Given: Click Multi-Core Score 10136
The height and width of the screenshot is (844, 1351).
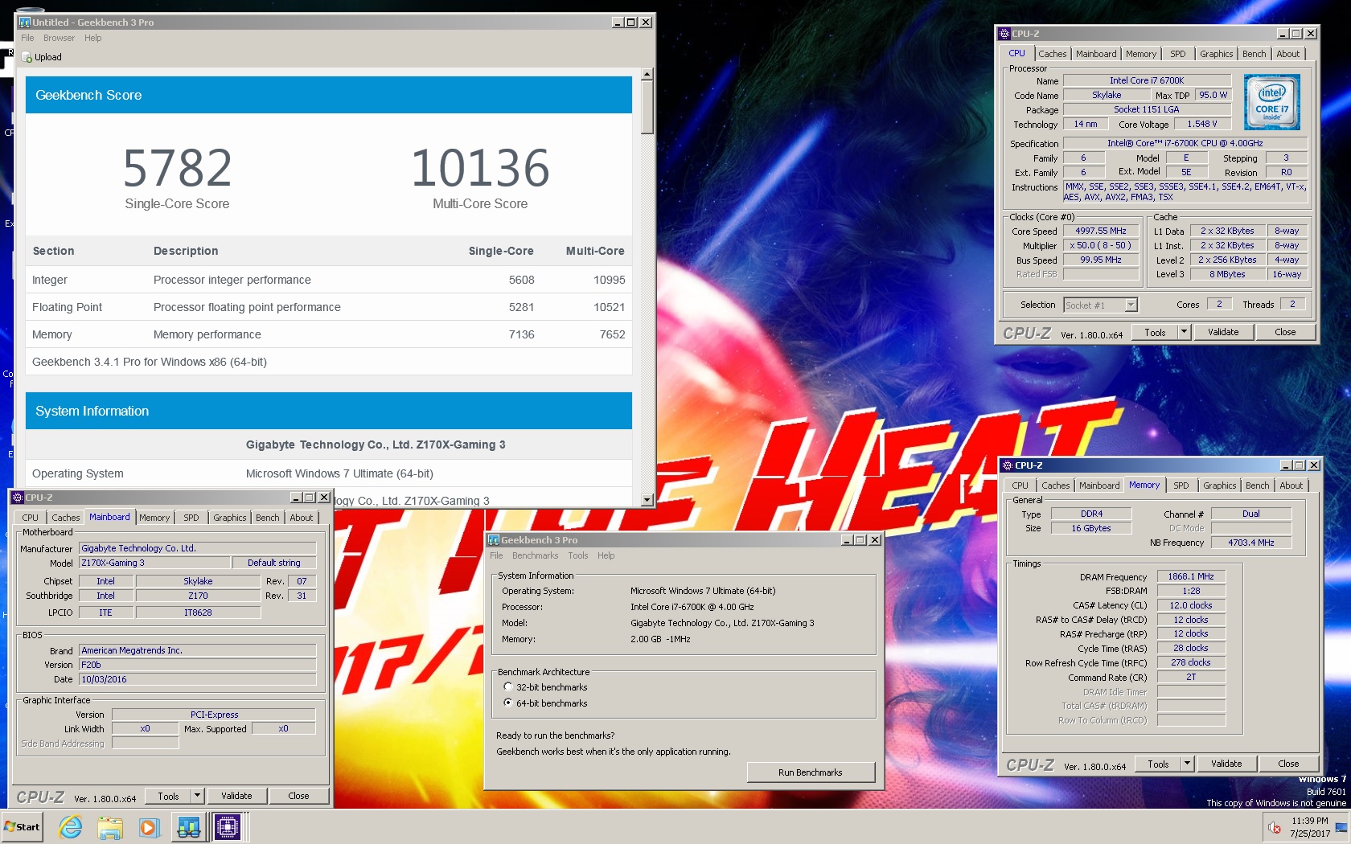Looking at the screenshot, I should pyautogui.click(x=480, y=168).
